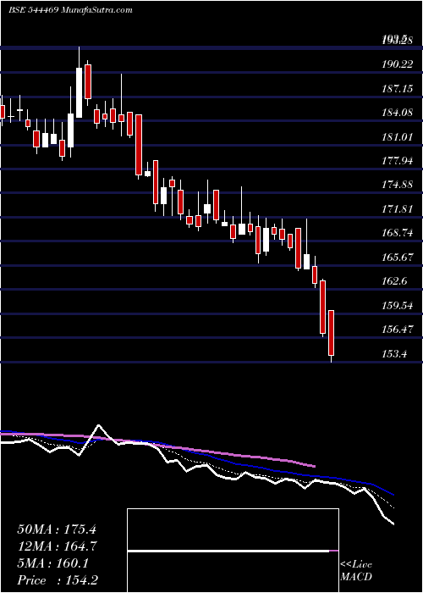423x593 pixels.
Task: Click the 184.08 price level label
Action: 397,113
